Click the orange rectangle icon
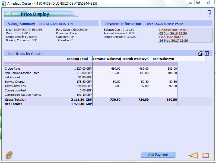The height and width of the screenshot is (163, 216). (x=205, y=155)
